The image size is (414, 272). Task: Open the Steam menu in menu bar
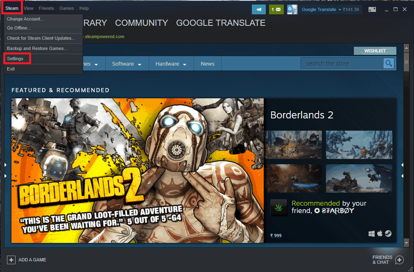tap(12, 8)
